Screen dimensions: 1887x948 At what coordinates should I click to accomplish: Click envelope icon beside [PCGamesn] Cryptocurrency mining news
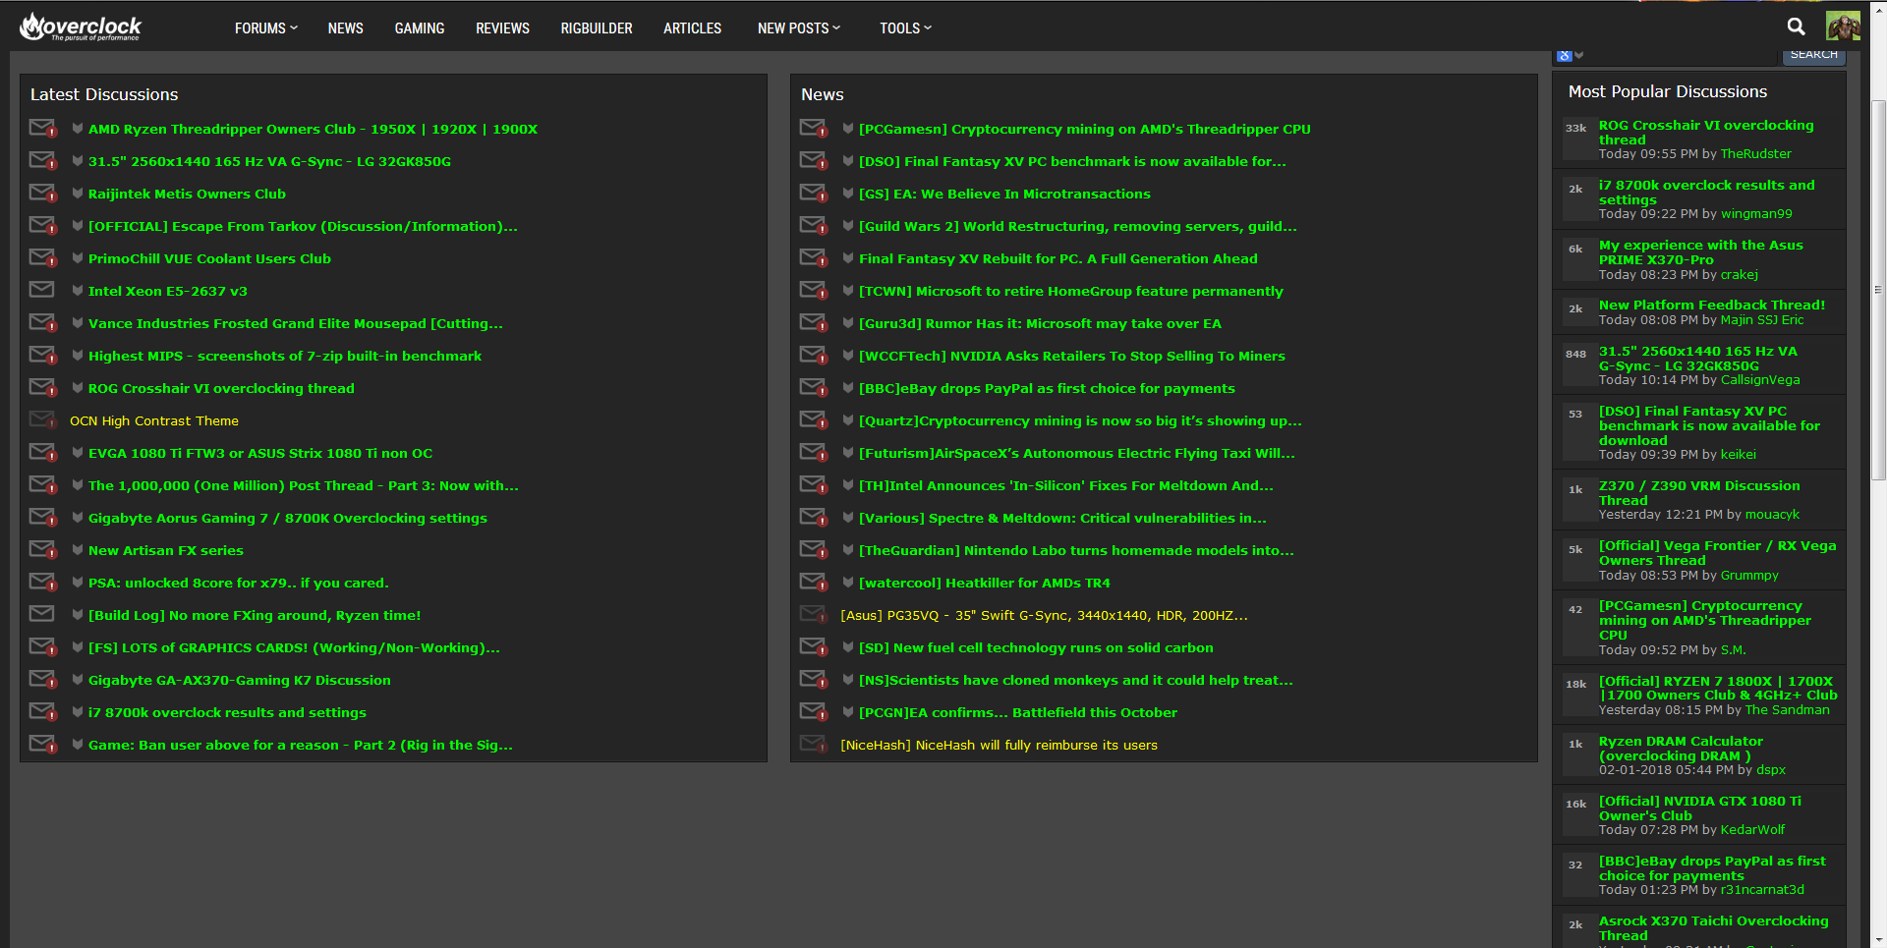pos(813,128)
